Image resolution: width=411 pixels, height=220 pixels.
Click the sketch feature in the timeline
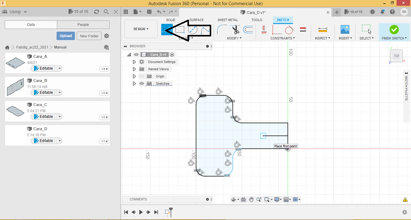[x=167, y=212]
